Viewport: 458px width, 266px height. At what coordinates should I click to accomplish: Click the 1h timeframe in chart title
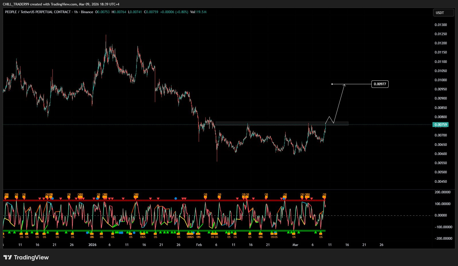pyautogui.click(x=76, y=12)
